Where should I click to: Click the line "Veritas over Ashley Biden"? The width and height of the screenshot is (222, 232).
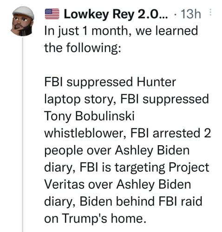click(118, 184)
